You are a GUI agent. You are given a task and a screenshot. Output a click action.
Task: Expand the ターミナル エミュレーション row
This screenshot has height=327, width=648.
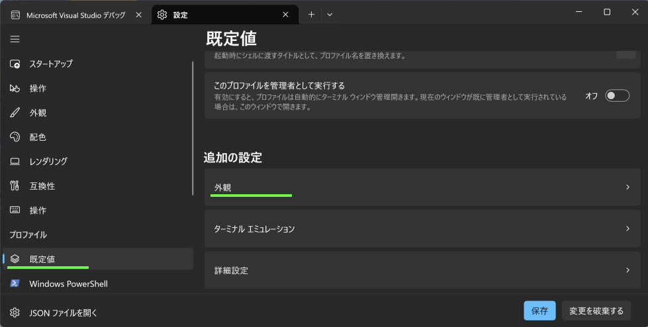point(422,229)
